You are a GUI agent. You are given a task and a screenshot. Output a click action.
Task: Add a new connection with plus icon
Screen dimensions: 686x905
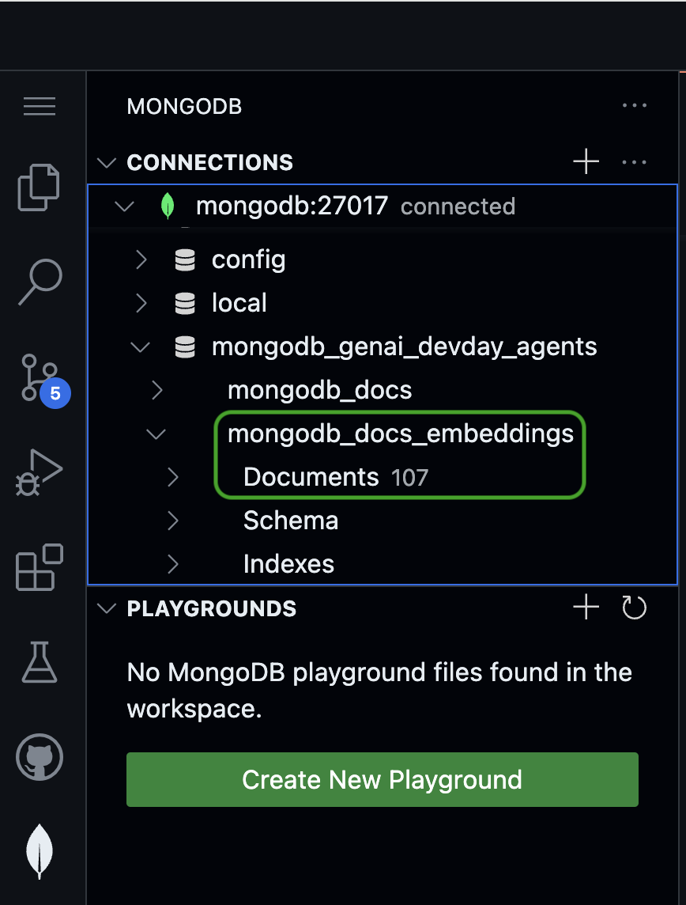[x=586, y=161]
